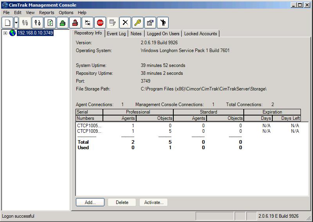Open the dropdown arrow beside New icon
This screenshot has height=222, width=313.
pos(16,23)
